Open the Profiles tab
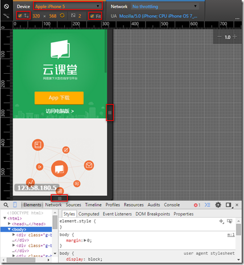Viewport: 244px width, 265px height. (x=113, y=205)
